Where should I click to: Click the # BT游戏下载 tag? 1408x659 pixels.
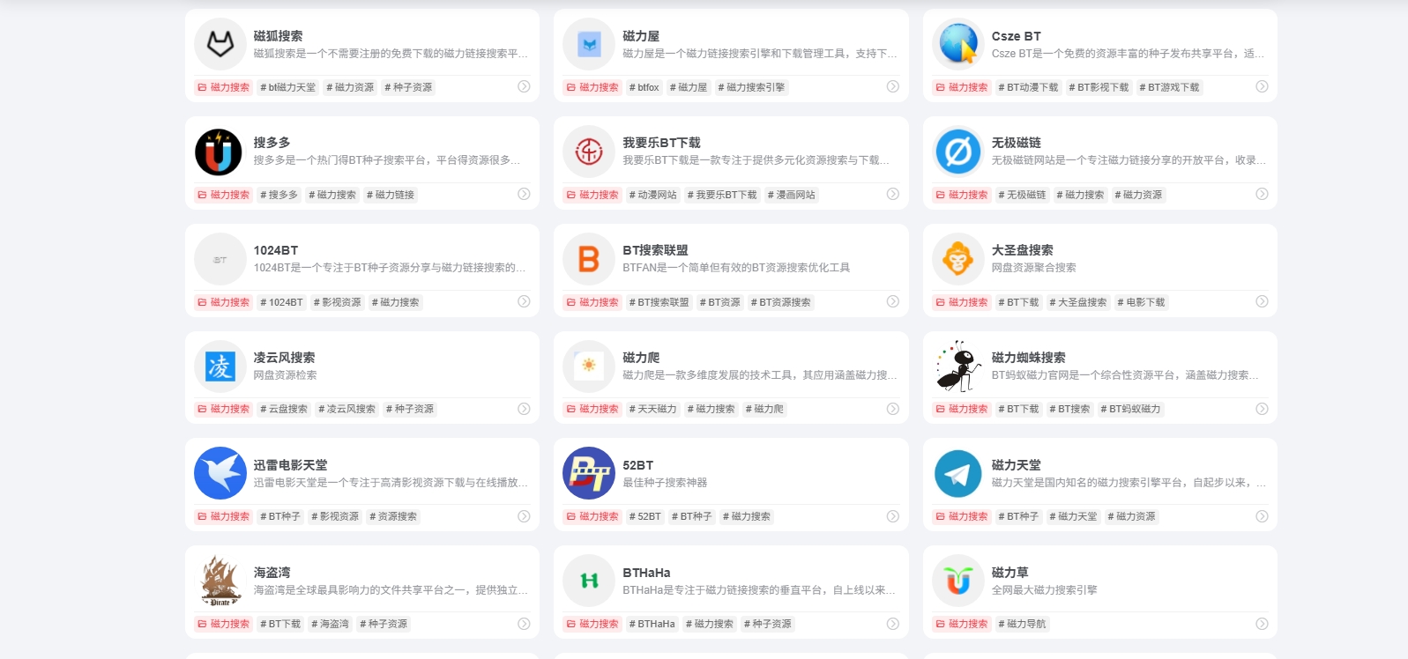click(1169, 87)
